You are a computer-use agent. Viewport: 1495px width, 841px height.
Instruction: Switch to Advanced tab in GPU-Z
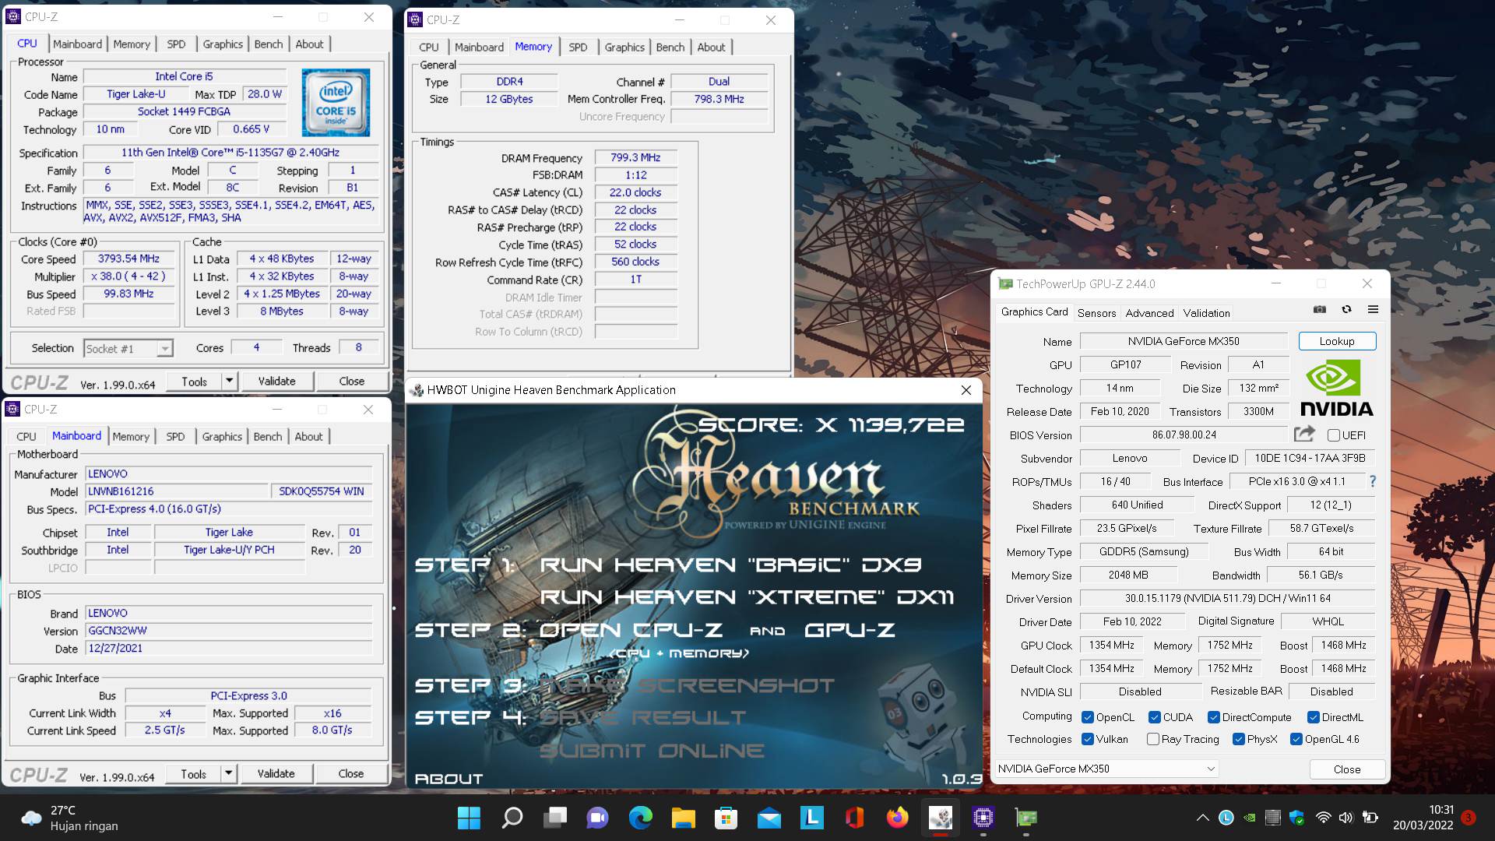[x=1149, y=312]
